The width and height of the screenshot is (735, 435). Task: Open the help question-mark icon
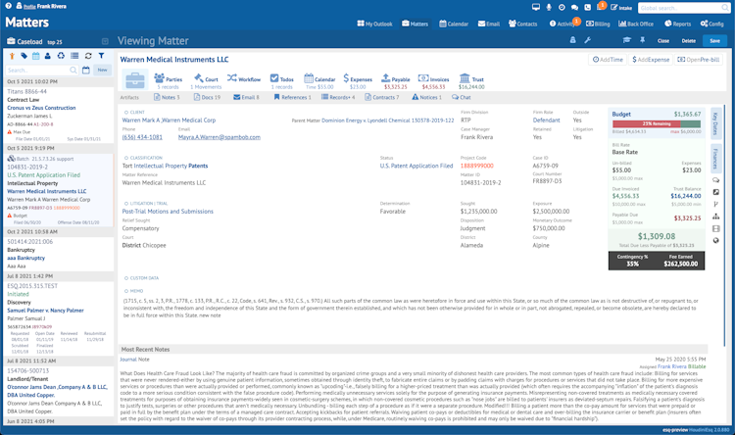[9, 6]
